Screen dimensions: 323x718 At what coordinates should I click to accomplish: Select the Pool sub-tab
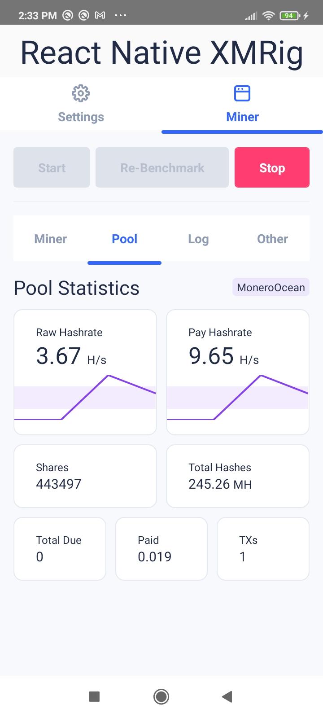(124, 239)
